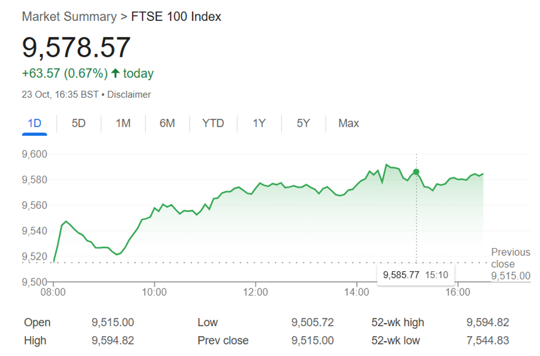
Task: Click the green up arrow icon
Action: click(115, 73)
